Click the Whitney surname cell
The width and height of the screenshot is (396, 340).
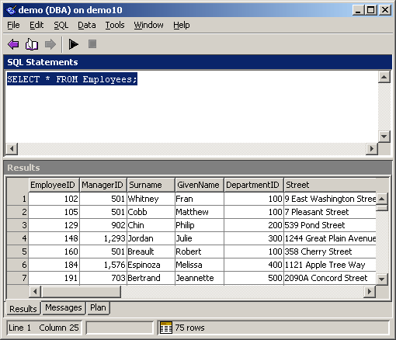coord(151,199)
